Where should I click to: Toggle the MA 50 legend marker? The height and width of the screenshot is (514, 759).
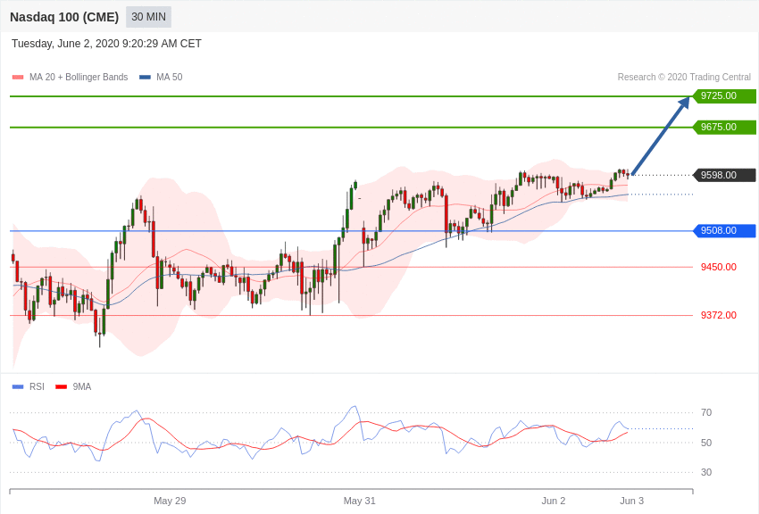tap(145, 77)
